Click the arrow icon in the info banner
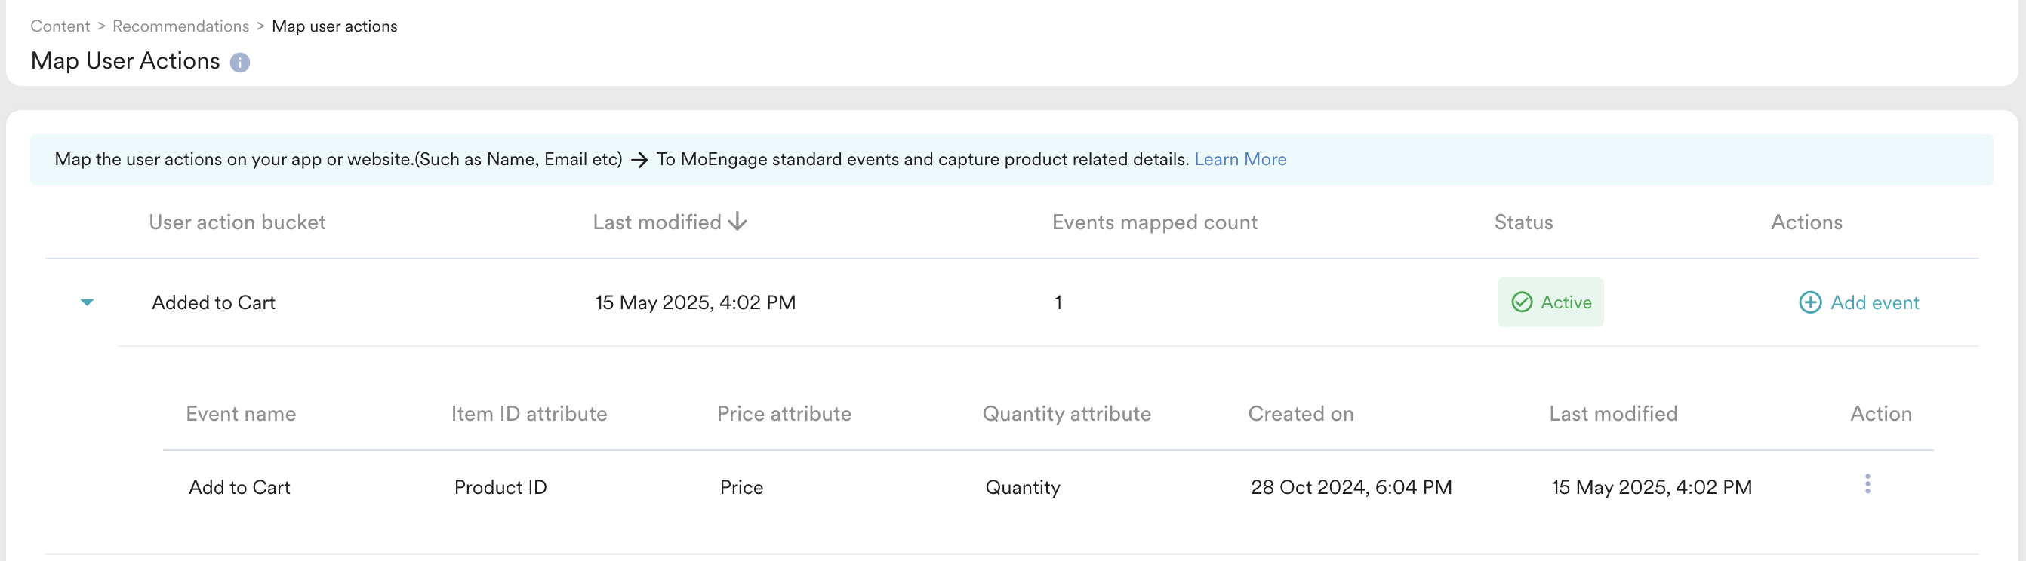This screenshot has height=561, width=2026. 639,161
